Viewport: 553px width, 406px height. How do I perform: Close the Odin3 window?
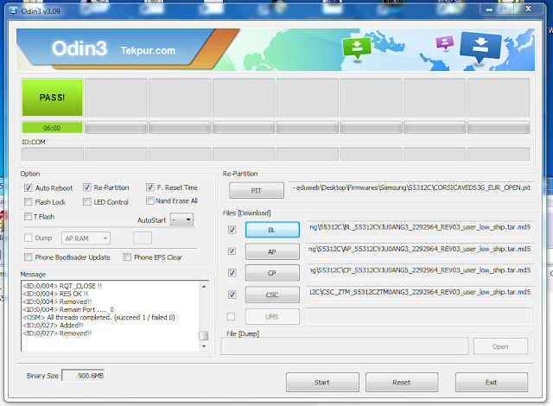(x=528, y=9)
